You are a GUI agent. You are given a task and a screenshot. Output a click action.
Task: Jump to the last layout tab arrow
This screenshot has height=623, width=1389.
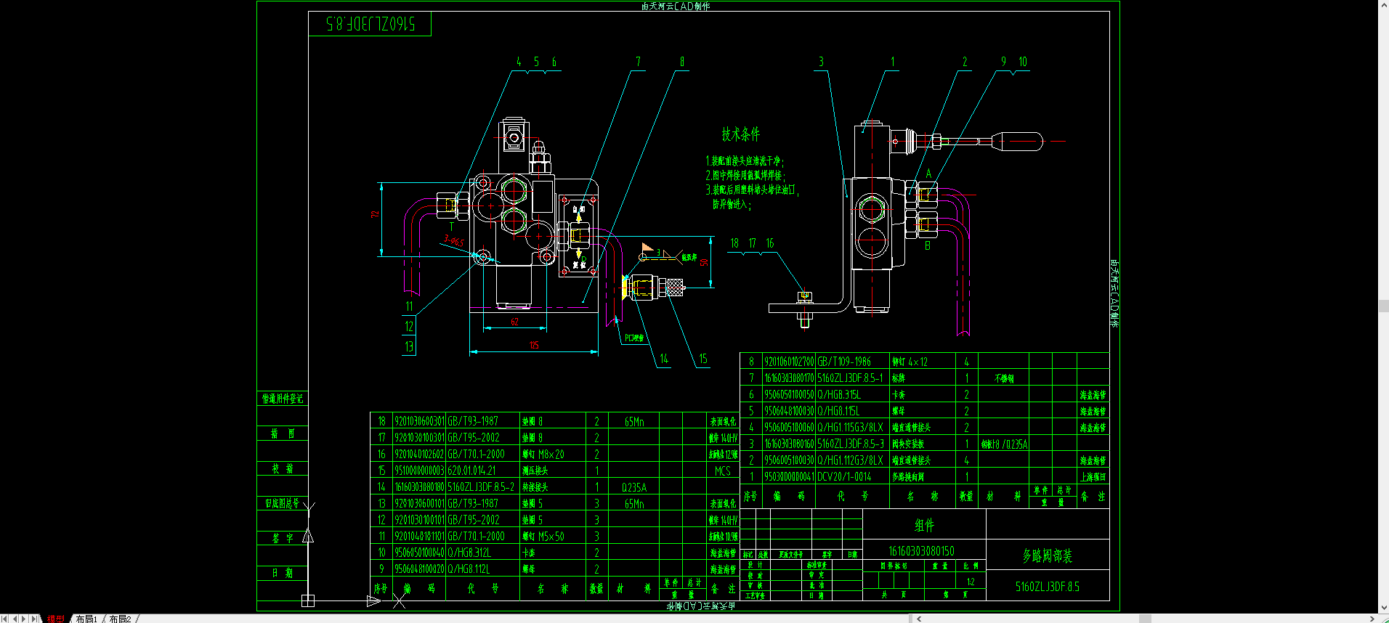pos(34,619)
